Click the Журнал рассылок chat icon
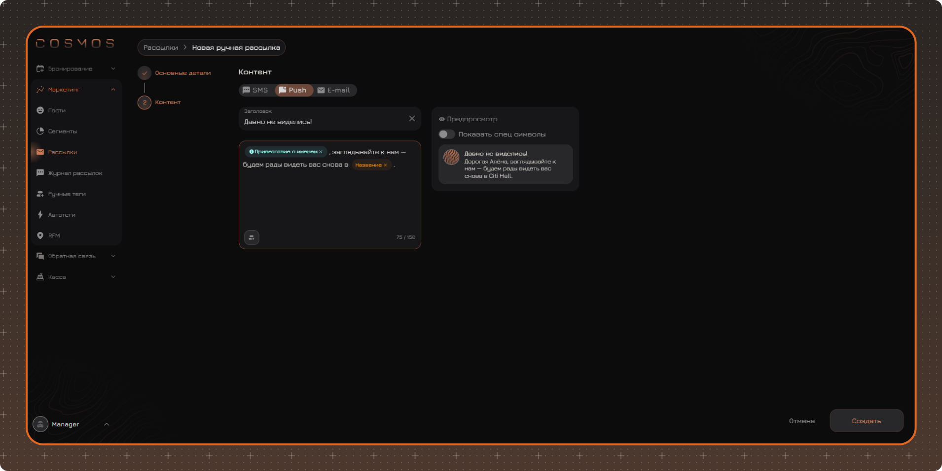This screenshot has height=471, width=942. click(40, 173)
